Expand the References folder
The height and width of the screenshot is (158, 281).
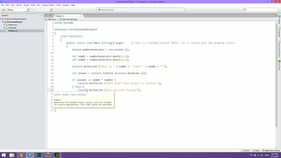4,25
